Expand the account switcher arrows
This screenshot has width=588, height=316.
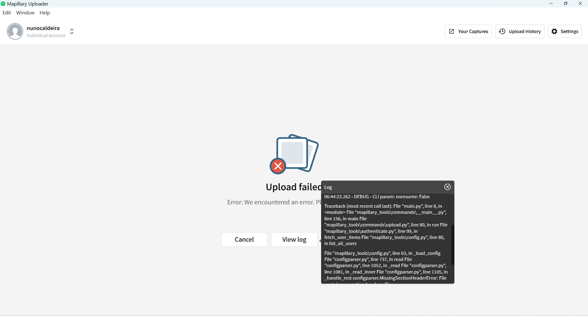coord(72,31)
